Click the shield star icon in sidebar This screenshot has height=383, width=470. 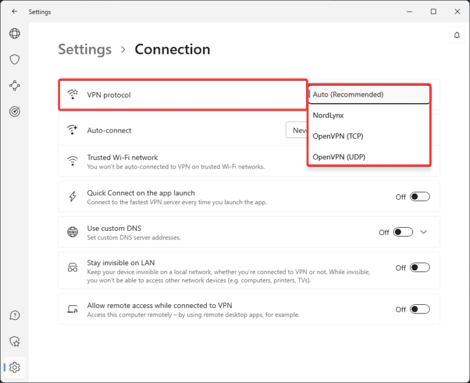point(15,341)
